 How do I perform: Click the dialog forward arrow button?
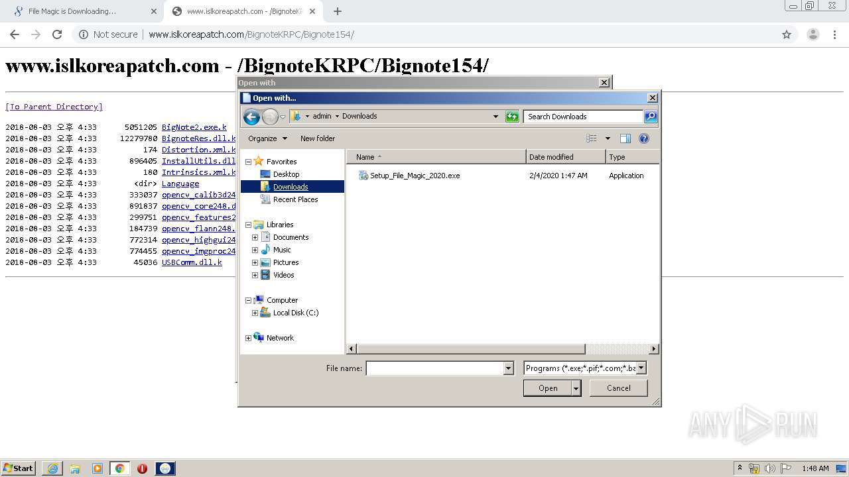pos(270,117)
